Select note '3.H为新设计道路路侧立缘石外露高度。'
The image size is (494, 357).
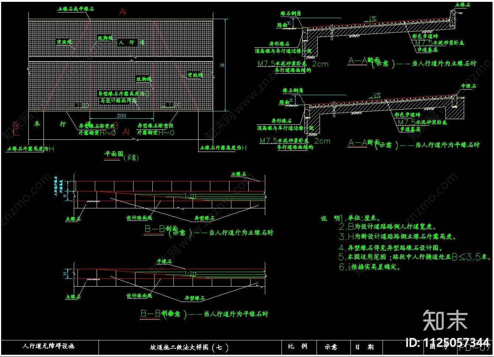398,237
